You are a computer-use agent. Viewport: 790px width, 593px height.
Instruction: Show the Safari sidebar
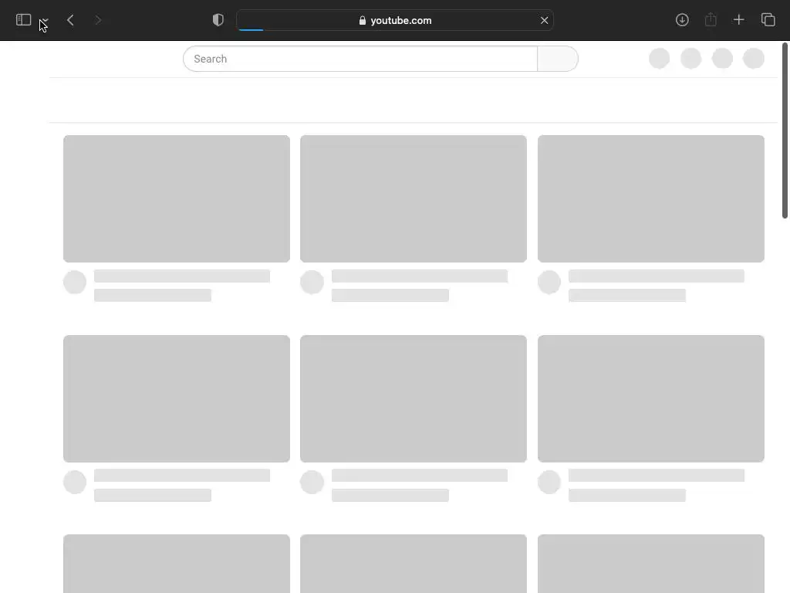(24, 20)
